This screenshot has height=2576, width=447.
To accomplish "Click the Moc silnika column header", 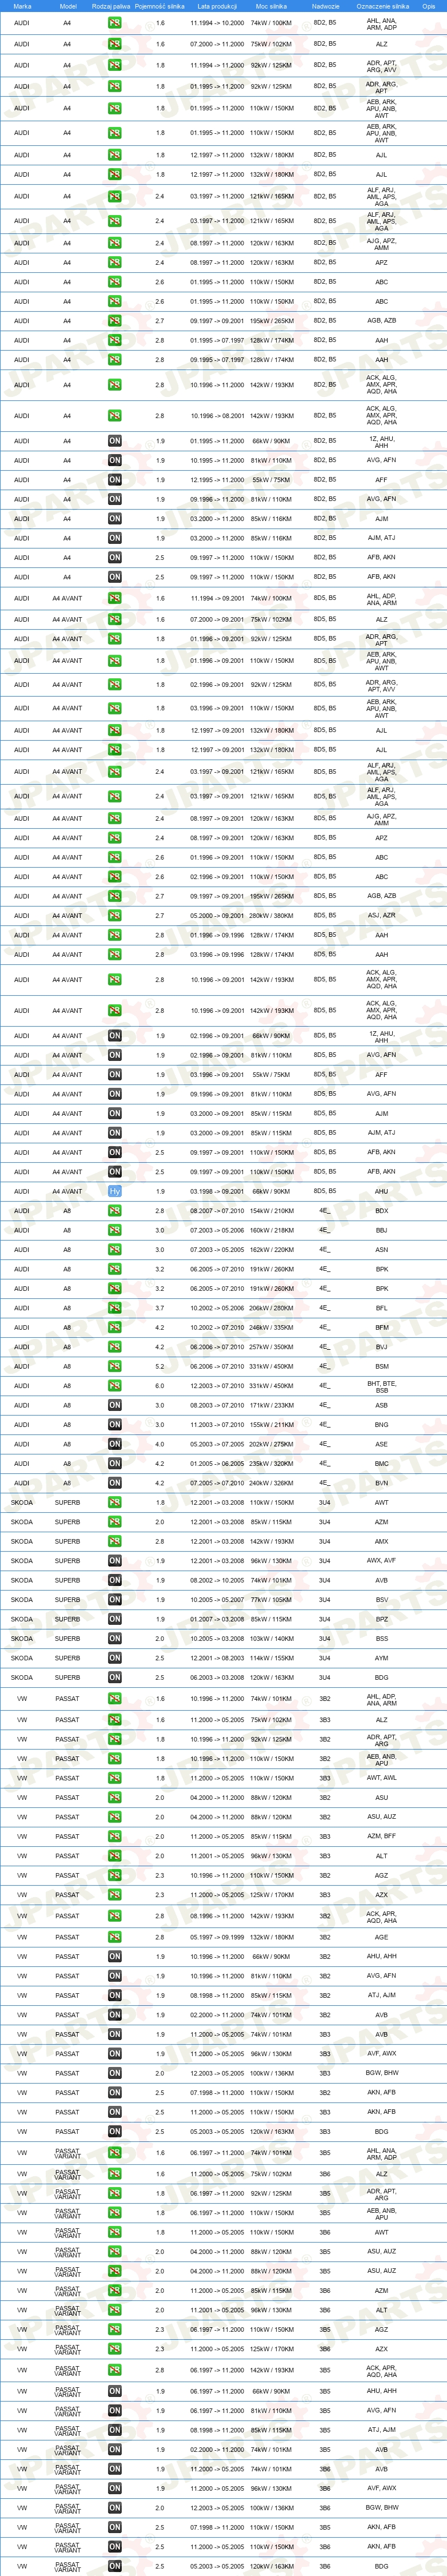I will click(272, 6).
